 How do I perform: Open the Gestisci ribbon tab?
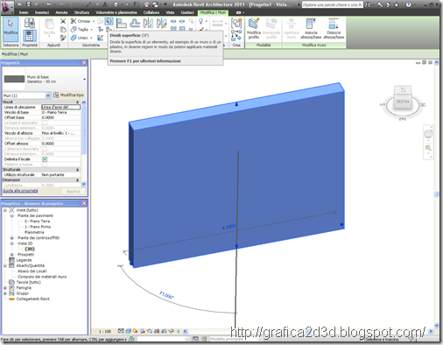tap(187, 12)
